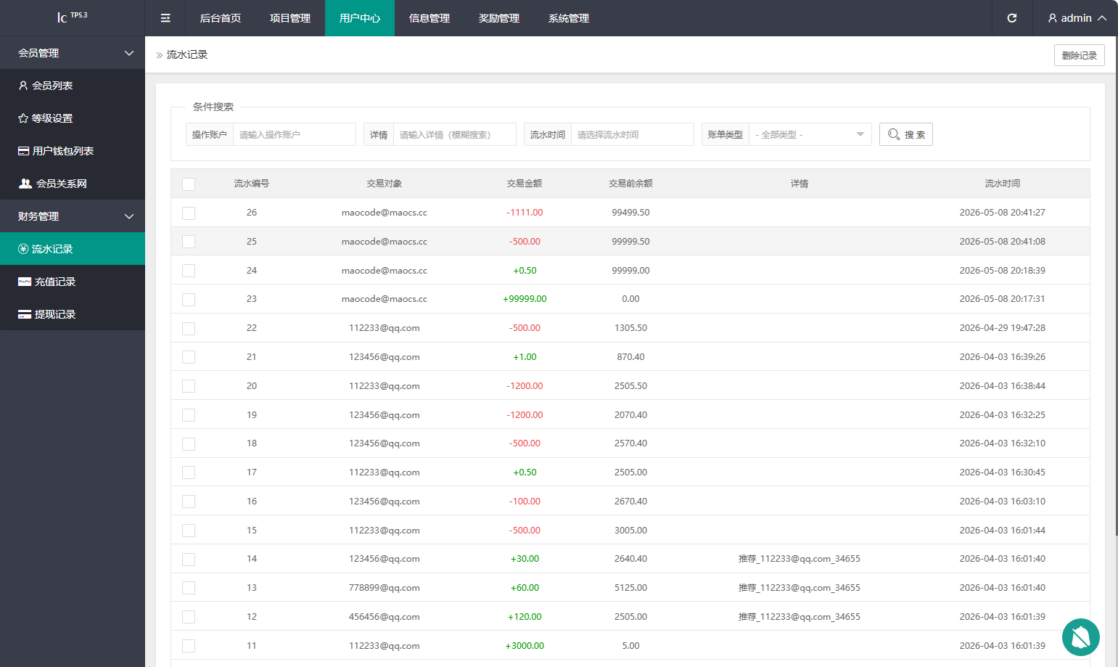Open 奖励管理 in top navigation

(x=499, y=18)
